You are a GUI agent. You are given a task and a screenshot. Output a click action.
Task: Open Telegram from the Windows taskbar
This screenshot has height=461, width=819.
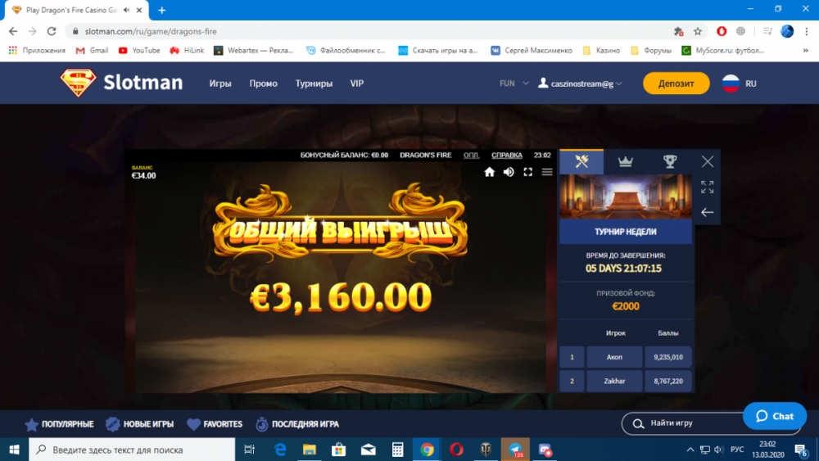pyautogui.click(x=515, y=450)
